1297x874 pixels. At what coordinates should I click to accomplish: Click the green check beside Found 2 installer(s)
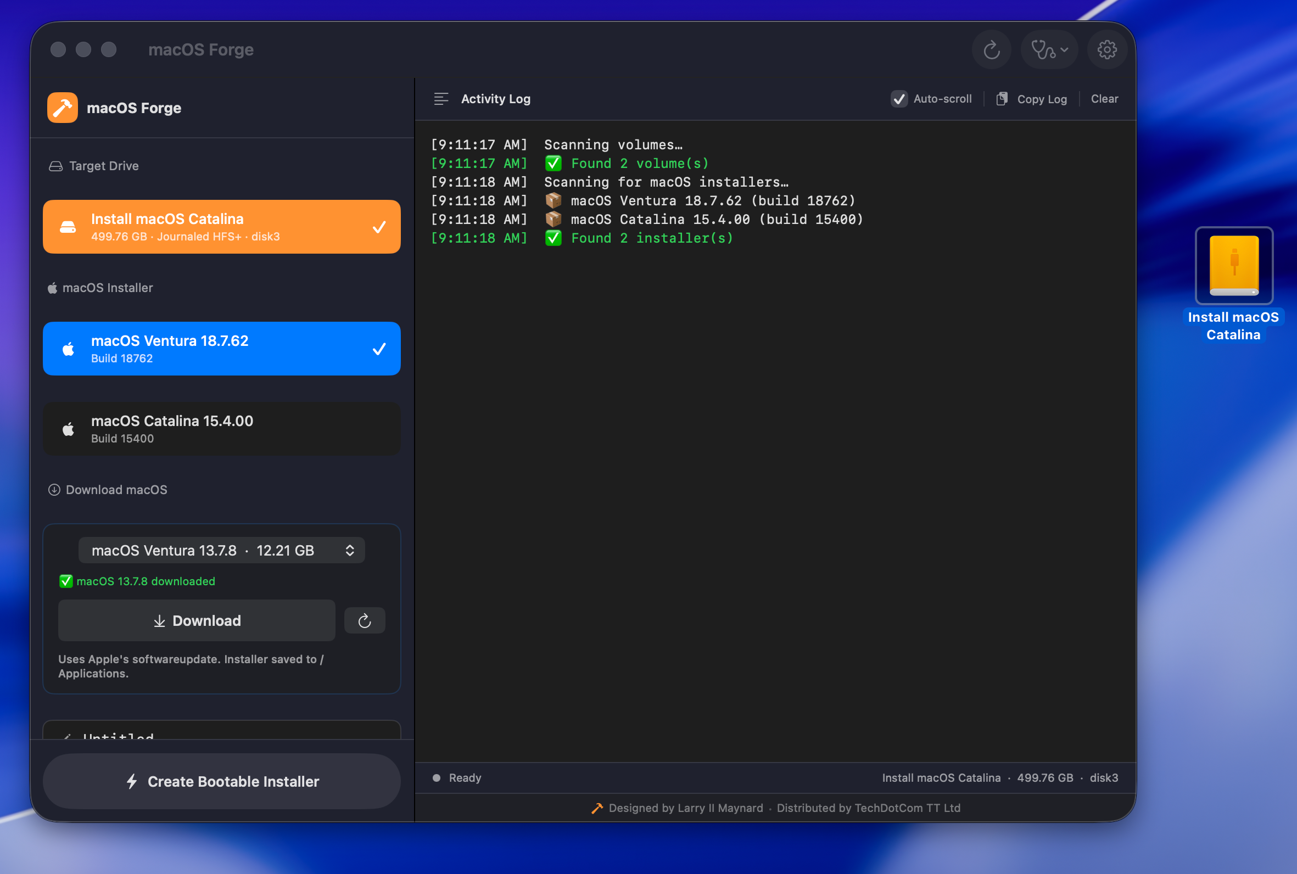tap(553, 238)
